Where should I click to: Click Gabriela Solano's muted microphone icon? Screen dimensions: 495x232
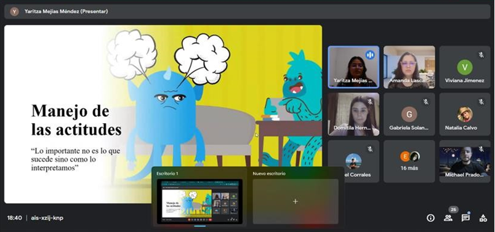[x=425, y=102]
